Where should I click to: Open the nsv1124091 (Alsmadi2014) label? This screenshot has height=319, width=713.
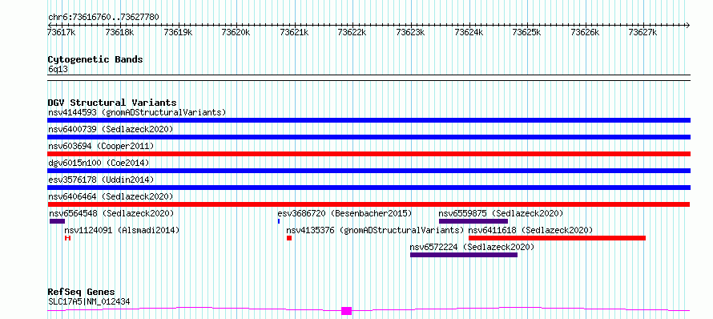pyautogui.click(x=122, y=230)
